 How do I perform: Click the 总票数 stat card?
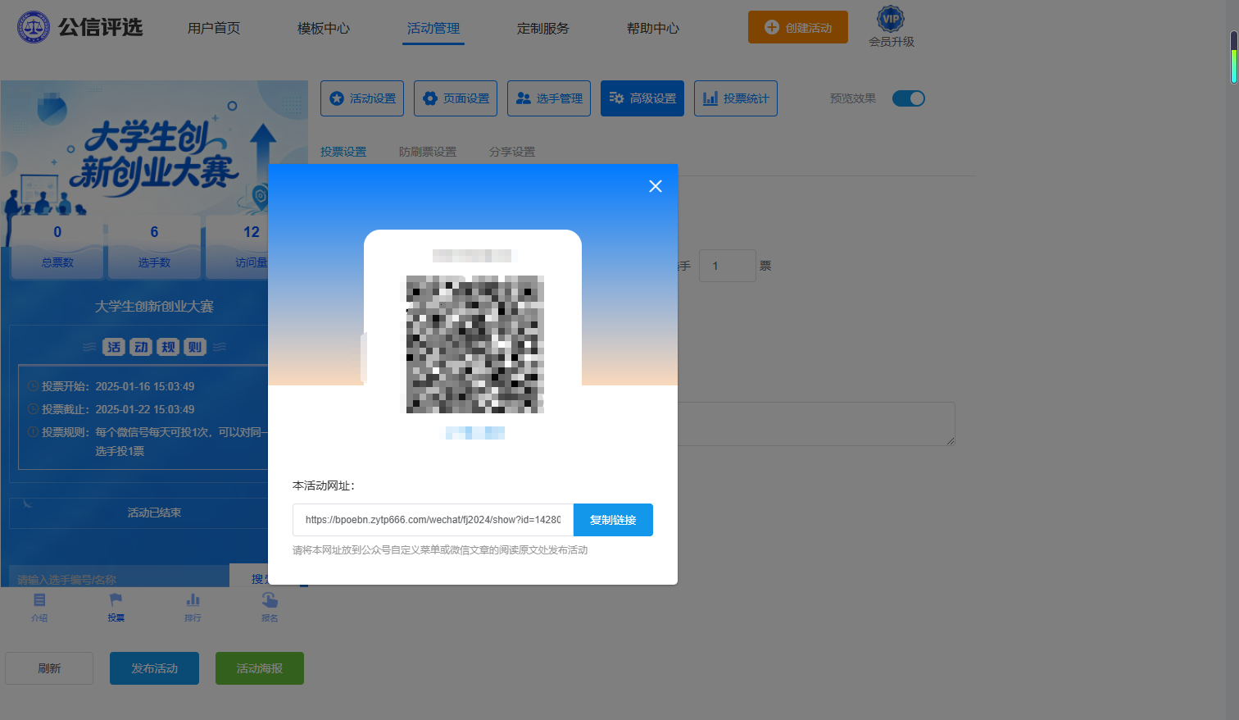click(x=57, y=246)
